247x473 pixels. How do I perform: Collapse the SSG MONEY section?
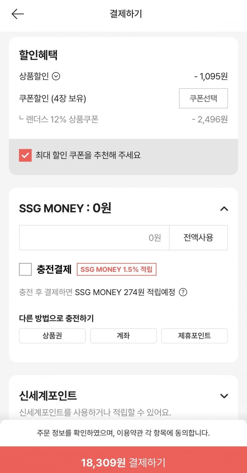click(x=224, y=209)
